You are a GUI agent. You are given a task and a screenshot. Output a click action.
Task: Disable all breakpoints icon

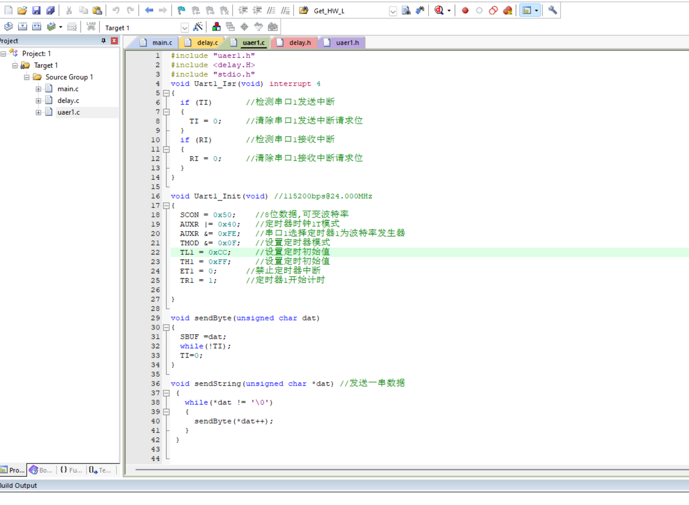tap(493, 11)
